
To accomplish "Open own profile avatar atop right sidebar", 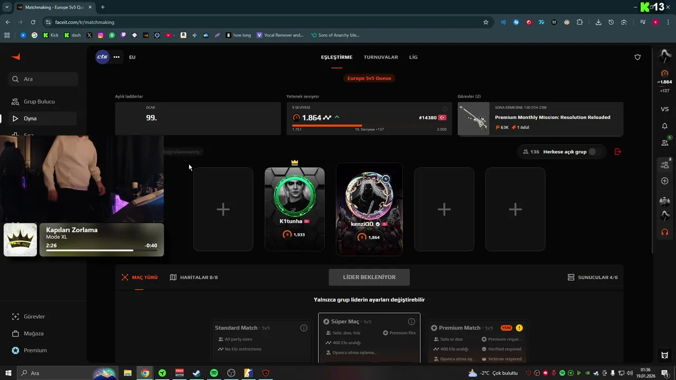I will [665, 55].
